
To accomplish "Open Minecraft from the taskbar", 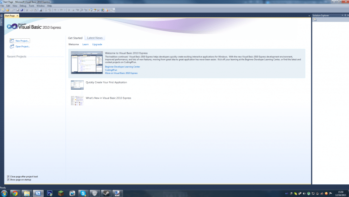I will point(61,194).
